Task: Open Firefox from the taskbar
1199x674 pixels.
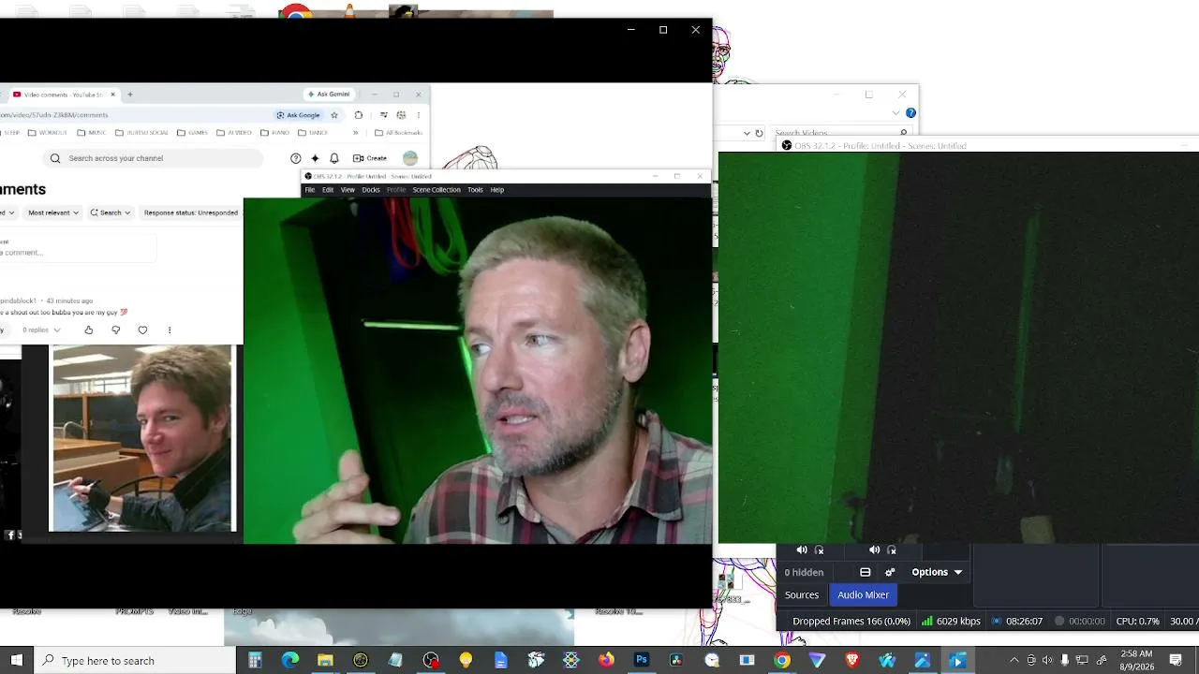Action: click(x=606, y=660)
